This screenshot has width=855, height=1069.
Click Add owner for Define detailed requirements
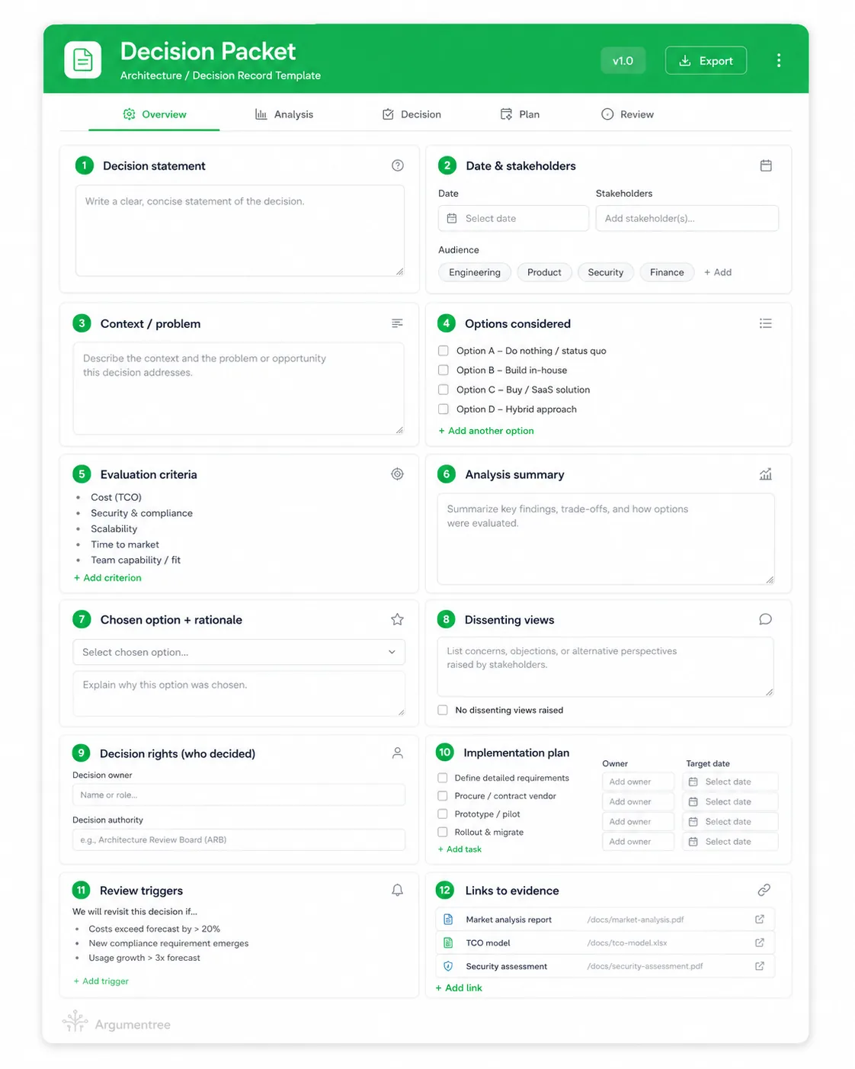638,782
